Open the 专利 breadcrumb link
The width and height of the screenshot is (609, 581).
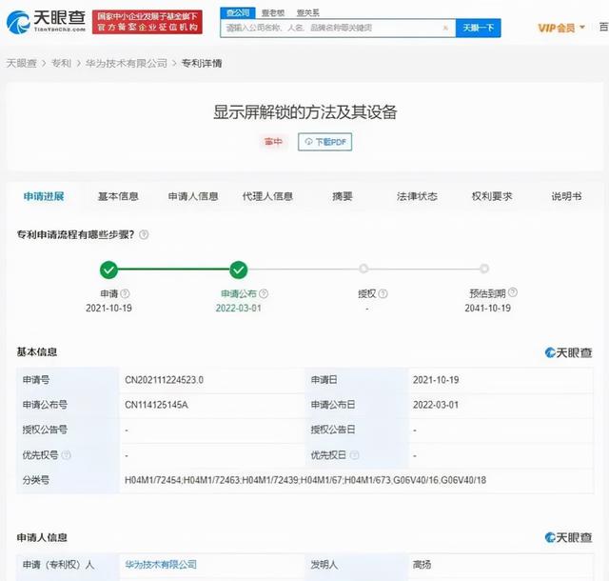[61, 63]
